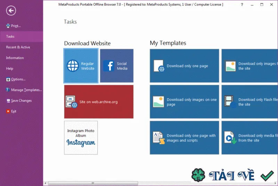
Task: Click the horizontal scrollbar thumb
Action: pos(93,183)
